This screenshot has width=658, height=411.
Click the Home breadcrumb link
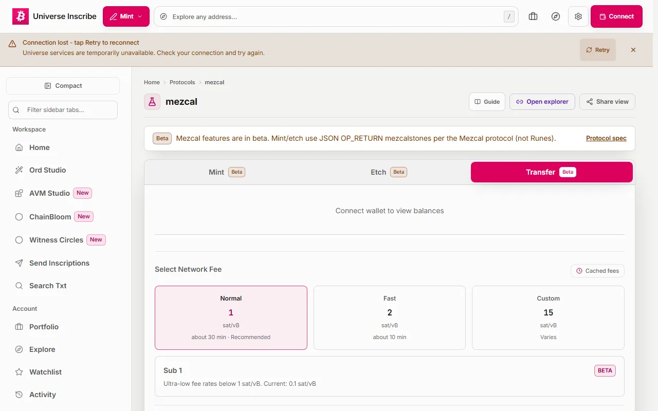tap(152, 82)
